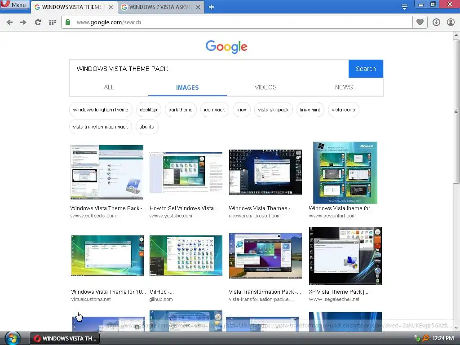
Task: Filter by ubuntu chip
Action: (147, 127)
